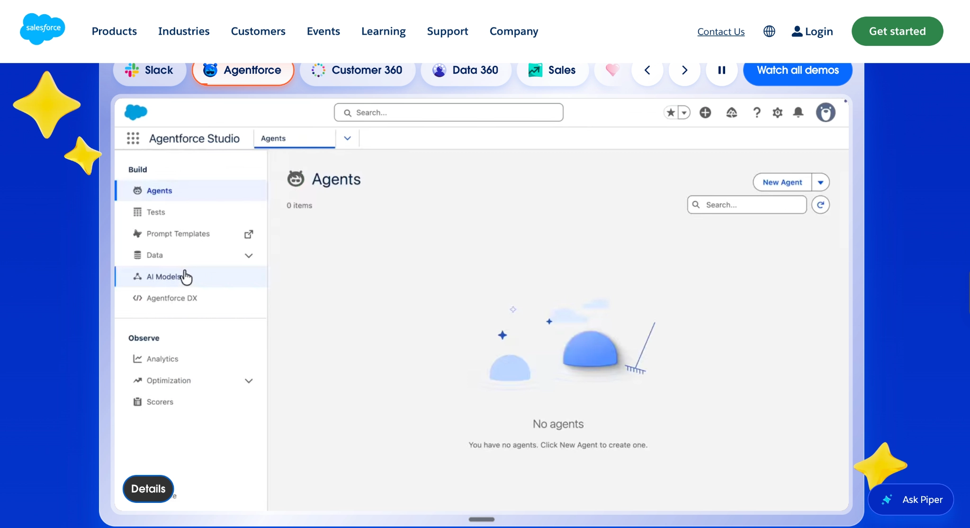Screen dimensions: 970x528
Task: Open the New Agent dropdown arrow
Action: click(820, 182)
